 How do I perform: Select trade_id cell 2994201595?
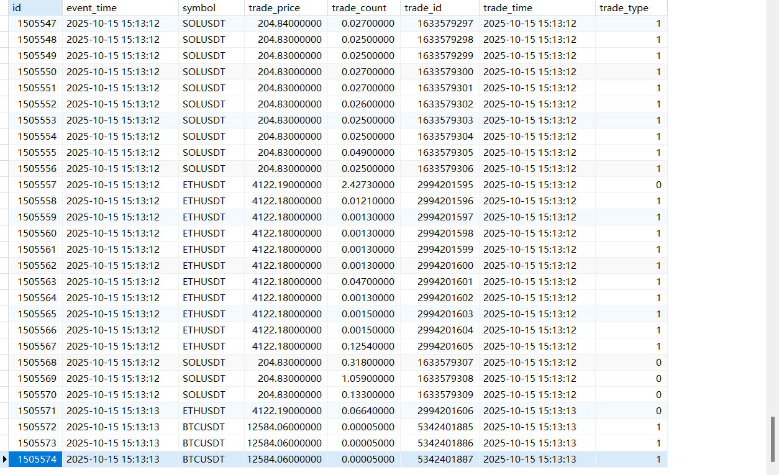coord(440,185)
